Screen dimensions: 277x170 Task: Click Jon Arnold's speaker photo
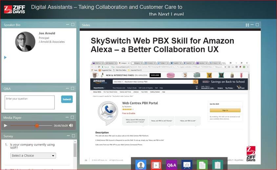[x=25, y=42]
